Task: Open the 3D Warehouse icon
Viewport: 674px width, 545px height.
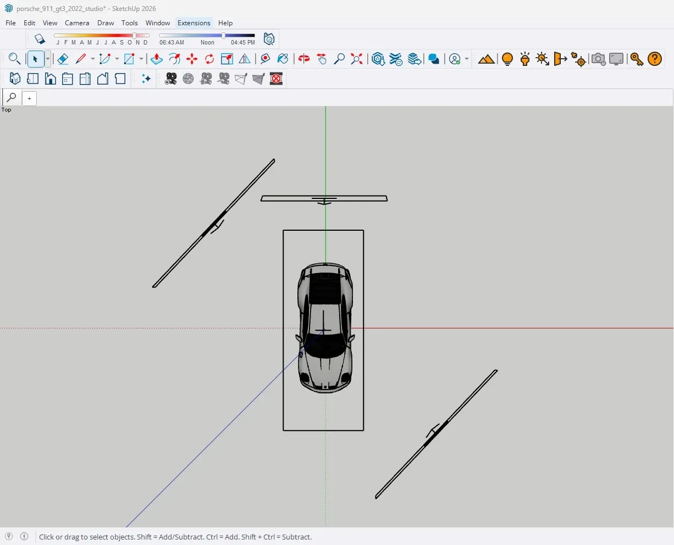Action: pyautogui.click(x=378, y=59)
